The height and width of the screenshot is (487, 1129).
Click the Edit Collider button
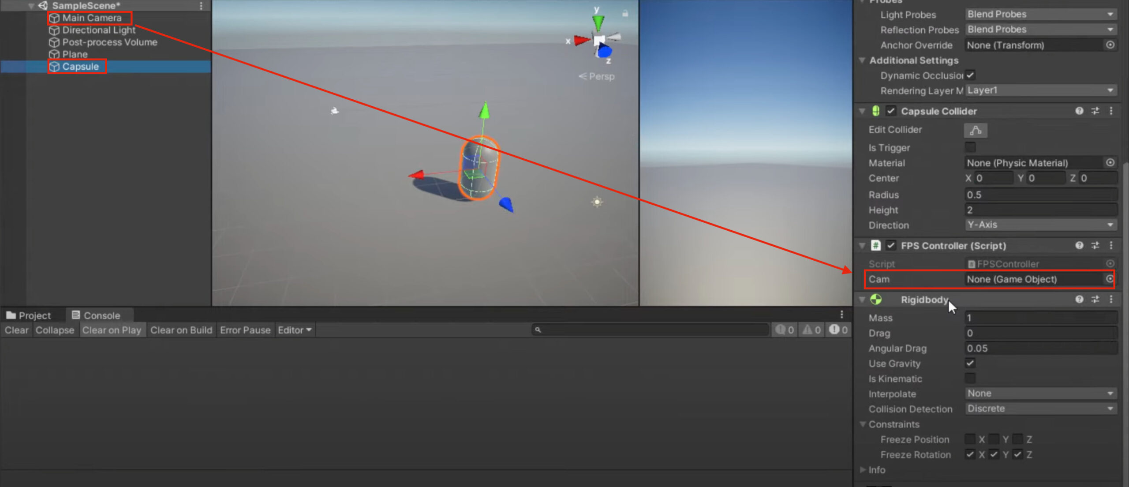point(976,130)
